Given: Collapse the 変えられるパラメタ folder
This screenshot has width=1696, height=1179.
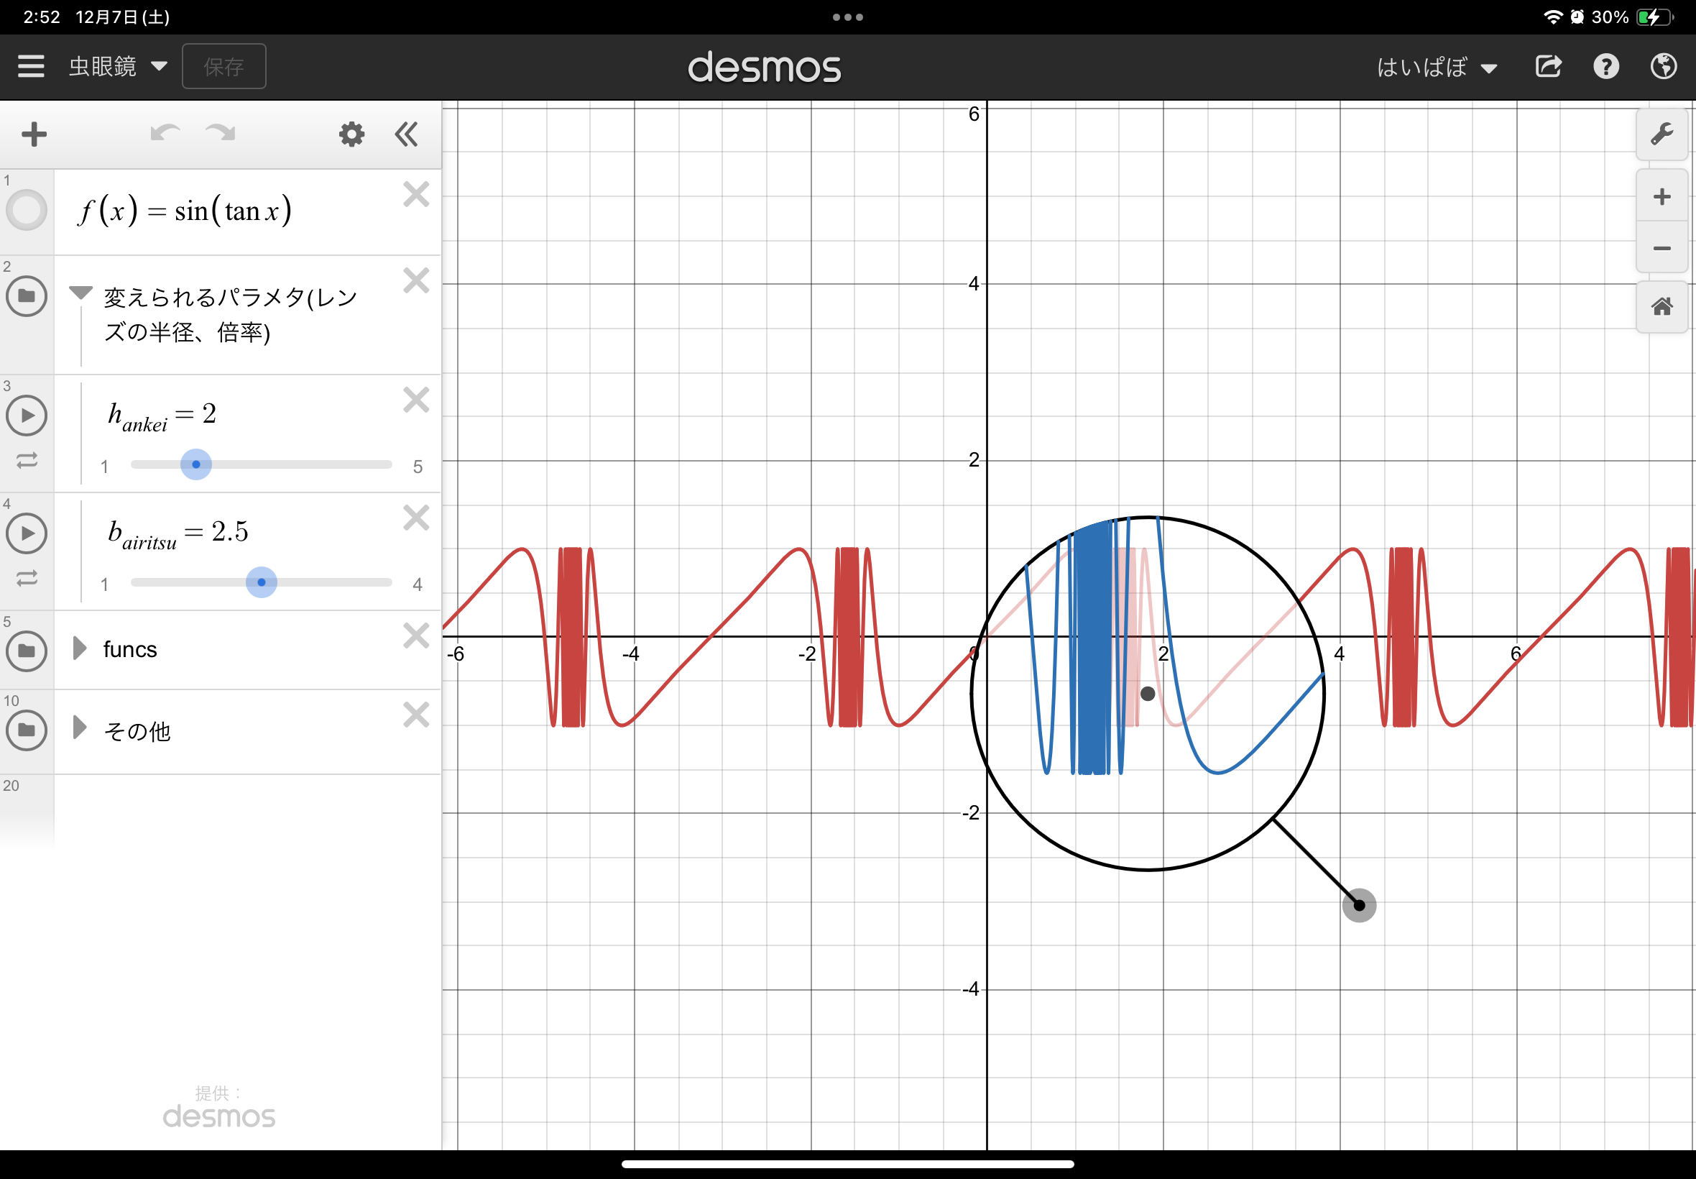Looking at the screenshot, I should (x=80, y=293).
